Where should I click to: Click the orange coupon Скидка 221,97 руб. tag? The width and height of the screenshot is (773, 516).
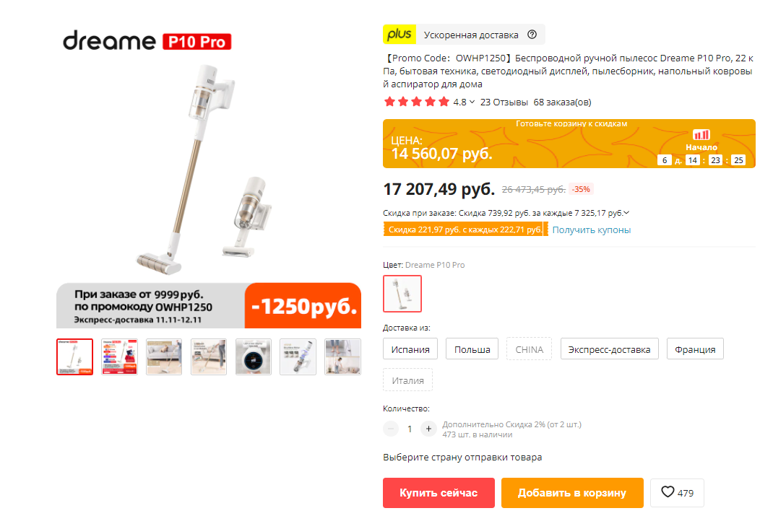465,229
